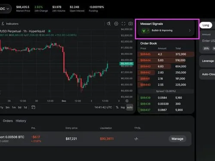
Task: Click the 0.0584 amount cell
Action: coord(162,98)
